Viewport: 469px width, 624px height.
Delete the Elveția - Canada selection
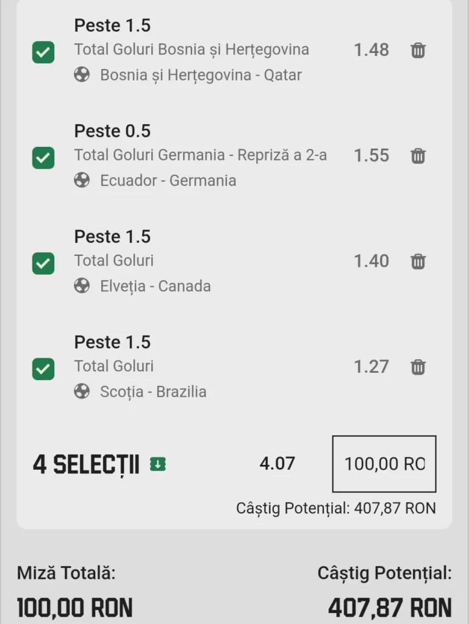tap(418, 261)
